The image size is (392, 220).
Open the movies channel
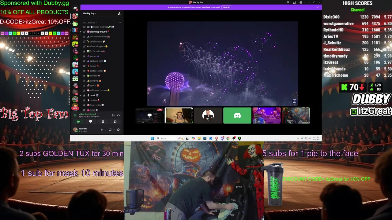click(101, 100)
